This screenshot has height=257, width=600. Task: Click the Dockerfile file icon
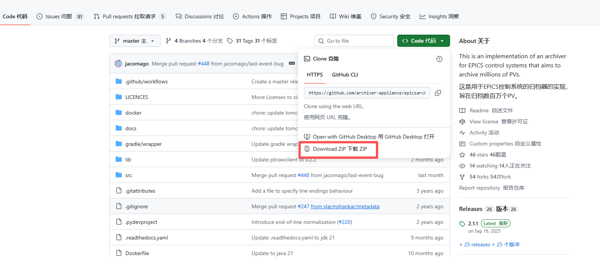tap(119, 253)
